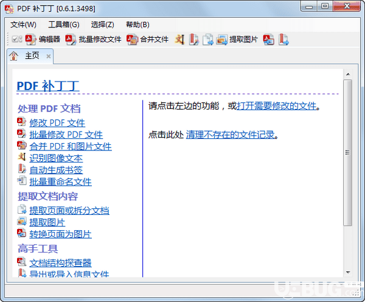Screen dimensions: 365x302
Task: Click the PDF 补丁丁 app icon in title bar
Action: pos(9,9)
